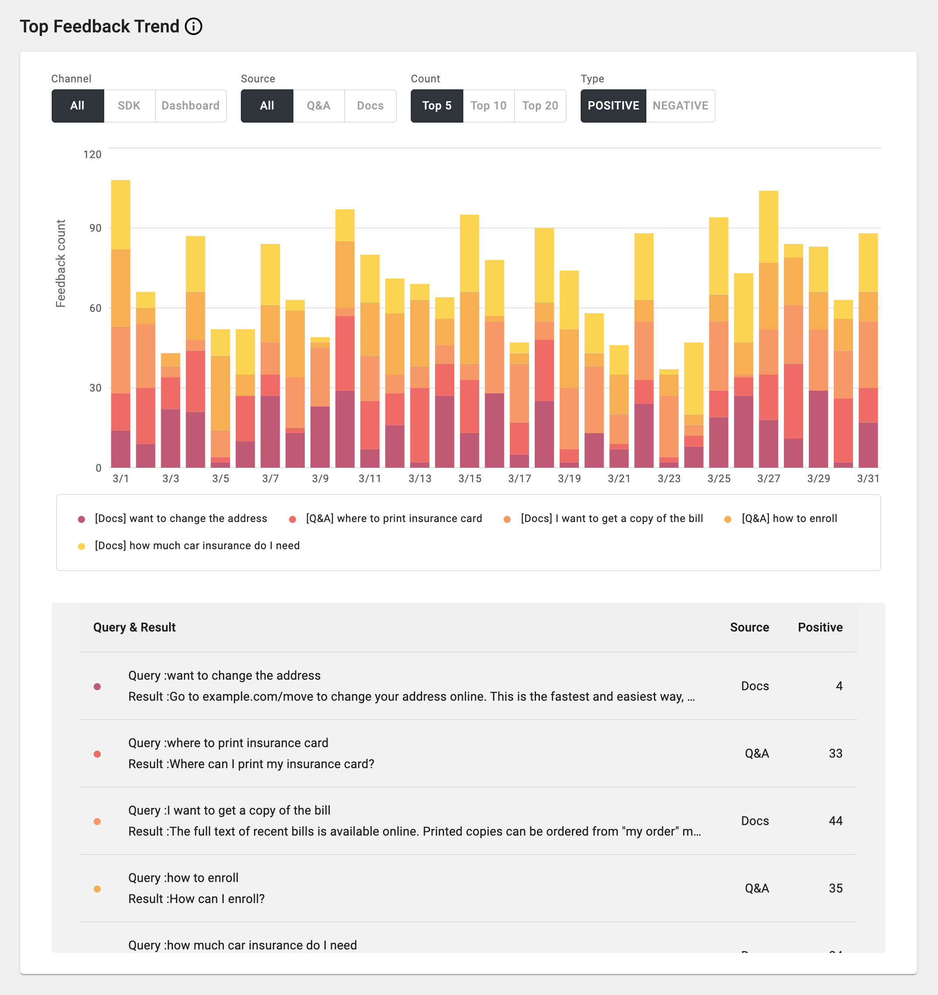Click legend dot for want to change the address
This screenshot has width=938, height=995.
click(x=81, y=519)
